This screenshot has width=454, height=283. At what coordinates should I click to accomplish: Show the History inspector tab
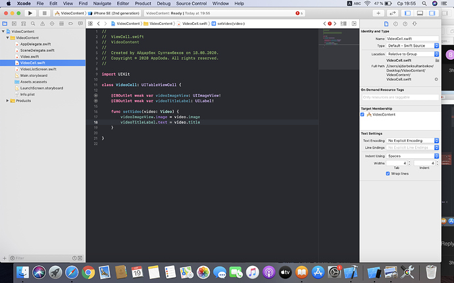coord(395,24)
